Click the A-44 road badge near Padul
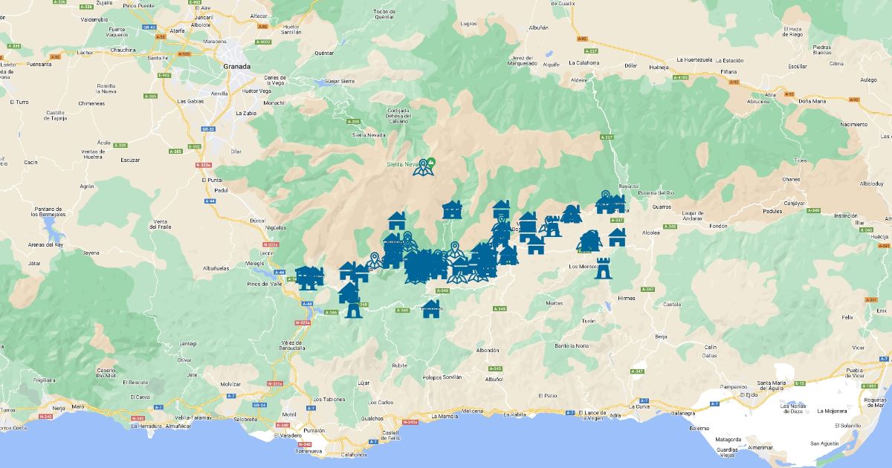Image resolution: width=892 pixels, height=468 pixels. [213, 201]
